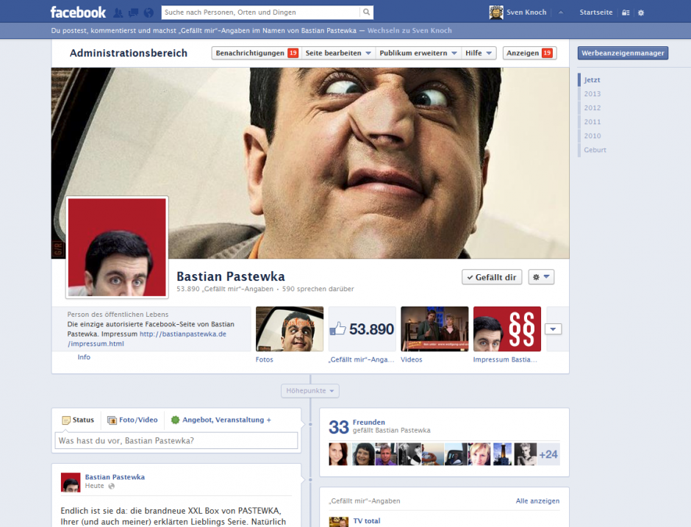
Task: Click the thumbs-up likes icon tile
Action: [x=362, y=329]
